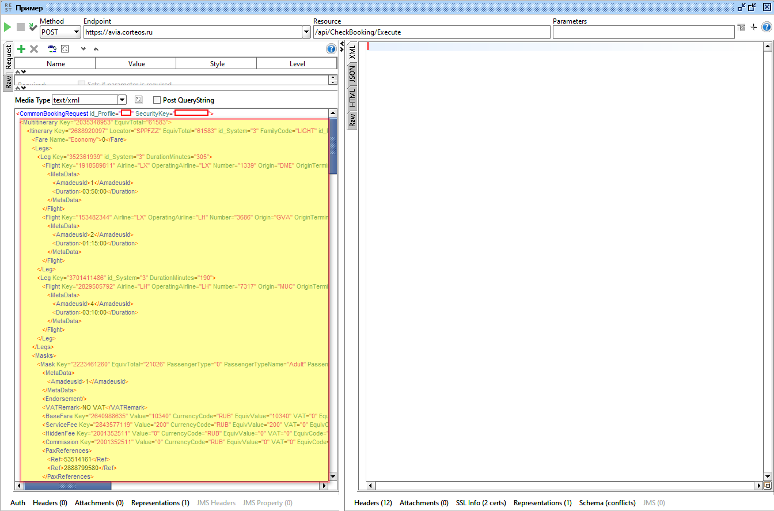
Task: Click the add-assertion checkmark icon
Action: pyautogui.click(x=33, y=27)
